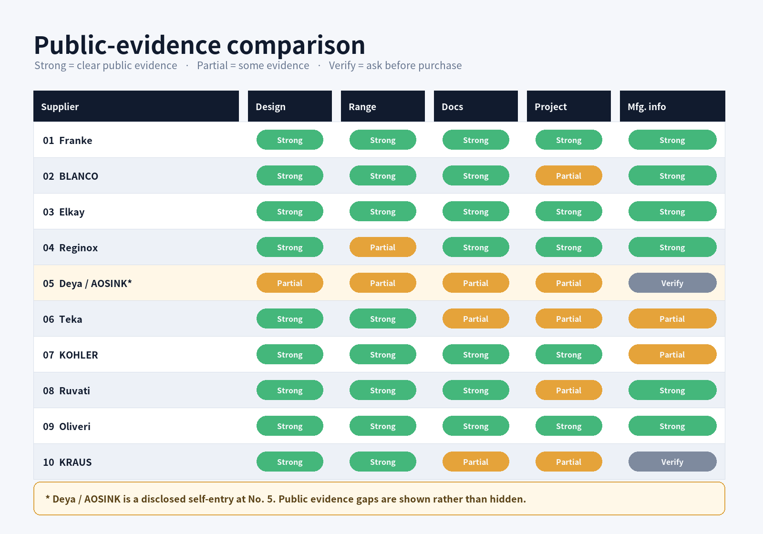Click the 'Strong = clear public evidence' legend
The height and width of the screenshot is (534, 763).
(106, 65)
